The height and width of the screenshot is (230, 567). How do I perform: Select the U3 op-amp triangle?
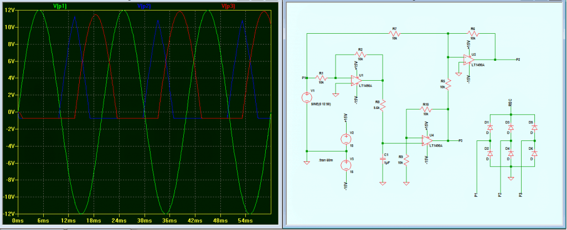pyautogui.click(x=465, y=60)
